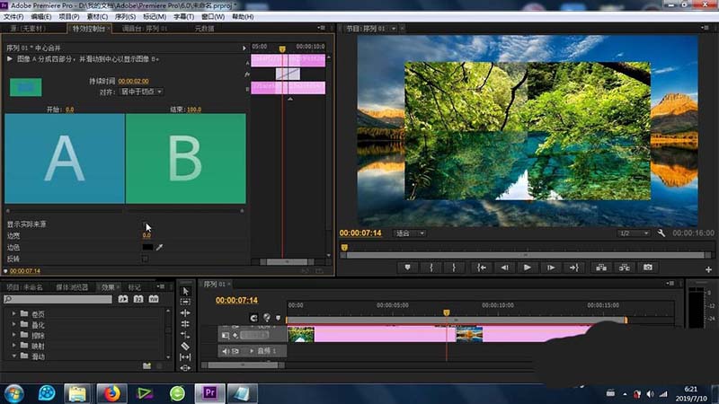Open the 帮助(H) menu
Image resolution: width=719 pixels, height=404 pixels.
[243, 17]
